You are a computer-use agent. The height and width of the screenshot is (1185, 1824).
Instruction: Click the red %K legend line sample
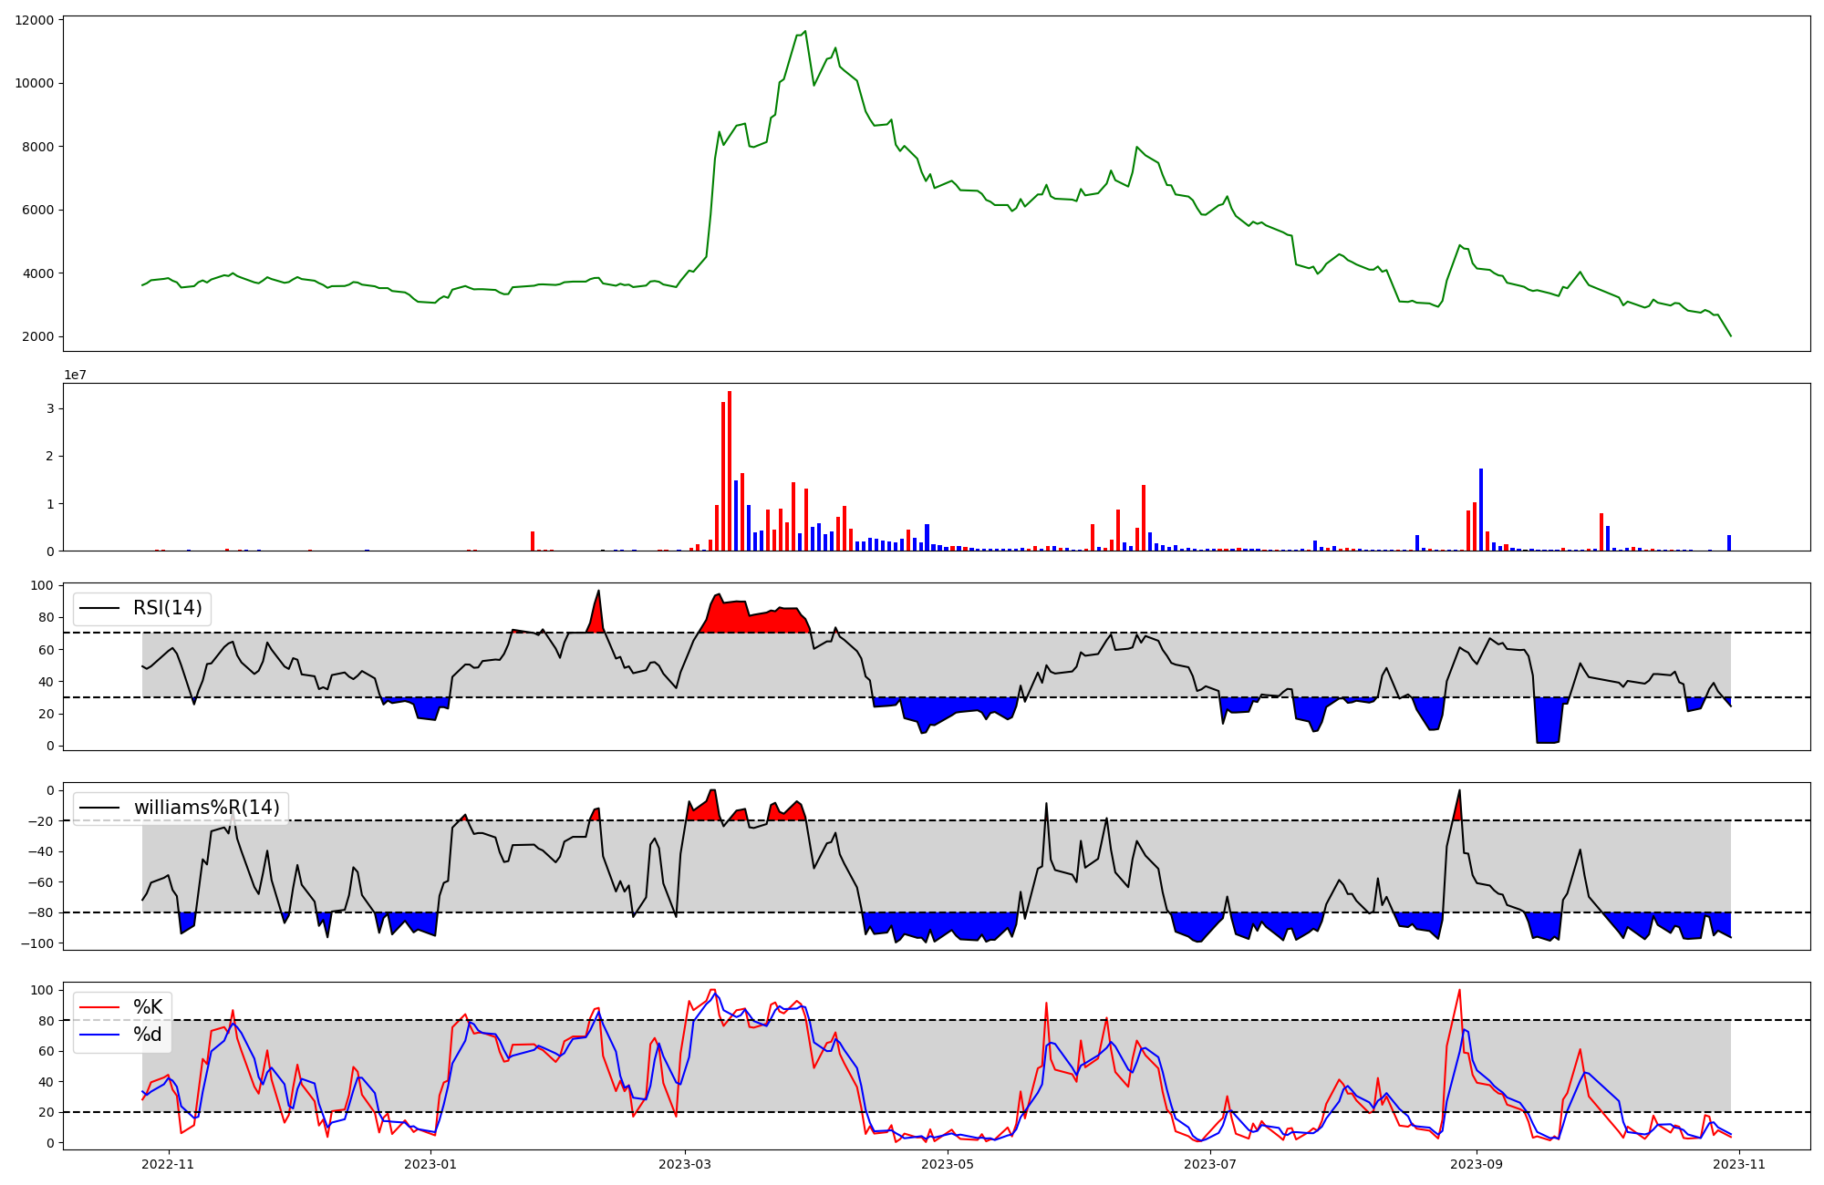tap(99, 1007)
